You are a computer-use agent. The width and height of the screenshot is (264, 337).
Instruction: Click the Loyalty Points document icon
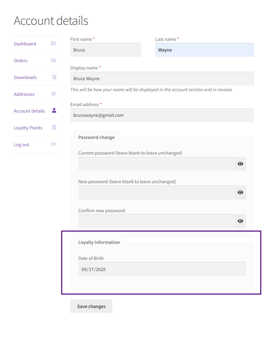tap(54, 127)
